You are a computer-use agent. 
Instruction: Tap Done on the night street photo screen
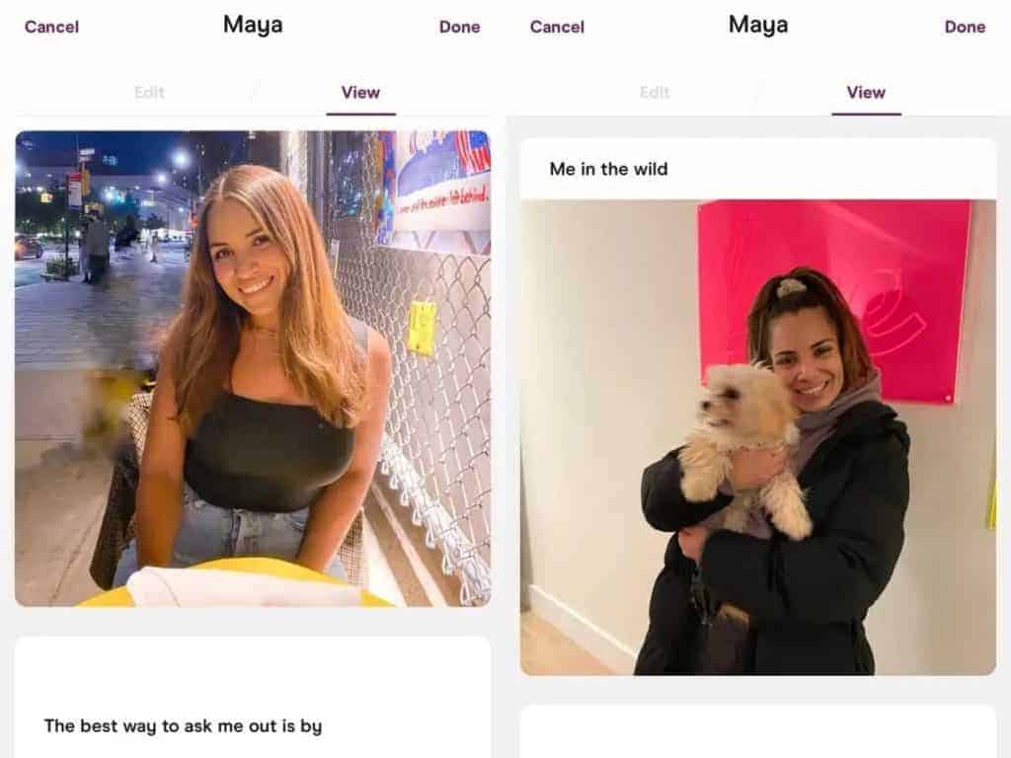pos(460,27)
